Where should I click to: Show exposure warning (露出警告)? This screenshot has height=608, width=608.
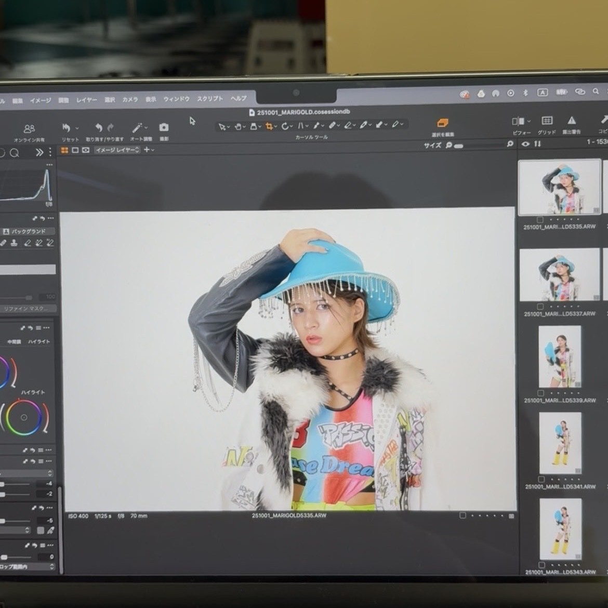pyautogui.click(x=571, y=121)
